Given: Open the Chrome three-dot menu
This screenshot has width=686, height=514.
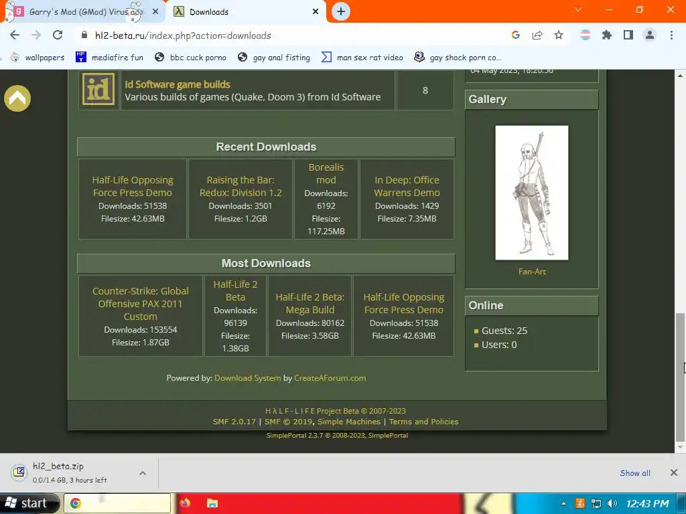Looking at the screenshot, I should point(671,35).
